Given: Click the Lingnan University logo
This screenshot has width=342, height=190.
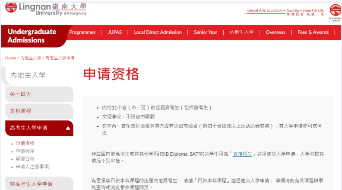Looking at the screenshot, I should 45,8.
